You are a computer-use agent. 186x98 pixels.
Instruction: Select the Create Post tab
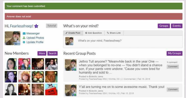point(73,33)
